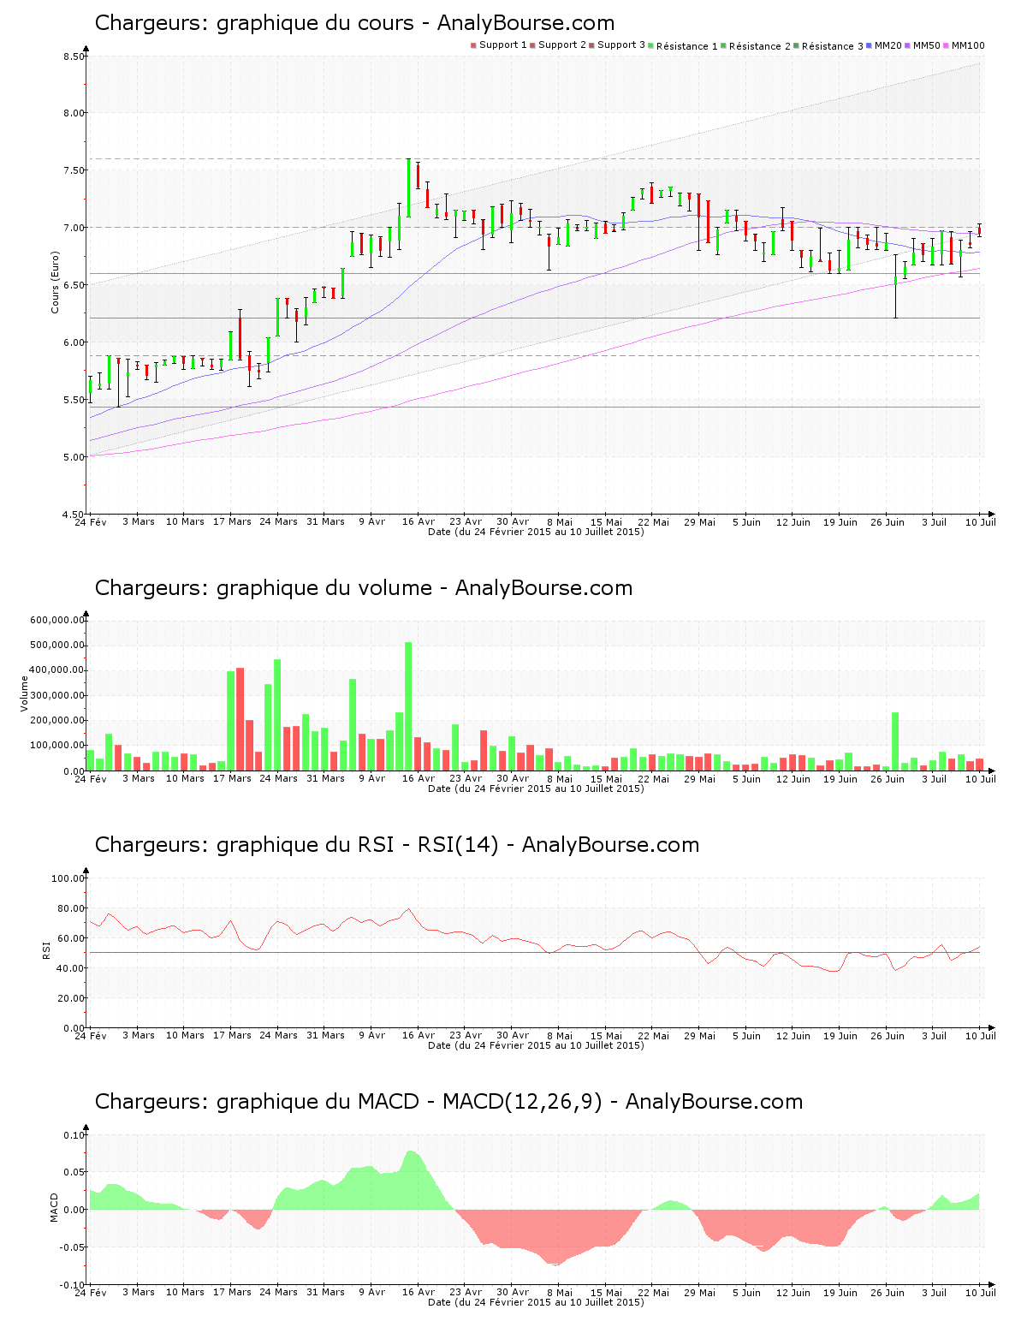This screenshot has height=1327, width=1027.
Task: Click the tallest green volume bar at 16 Avr
Action: point(408,706)
